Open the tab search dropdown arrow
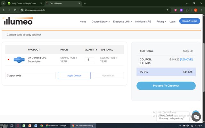205x128 pixels. pos(3,4)
